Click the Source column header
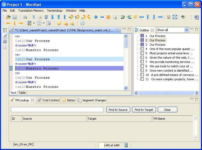This screenshot has width=202, height=150. pyautogui.click(x=54, y=119)
